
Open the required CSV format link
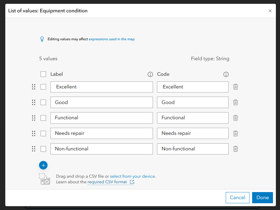(107, 182)
